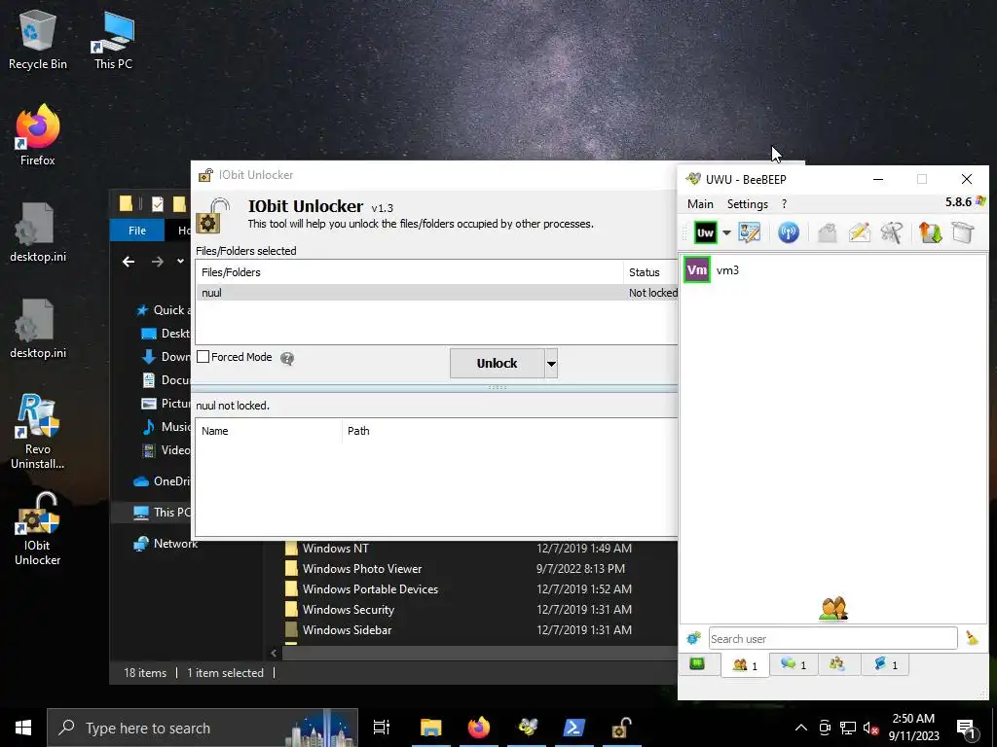The height and width of the screenshot is (747, 997).
Task: Click the grayed envelope message icon in BeeBEEP
Action: 828,232
